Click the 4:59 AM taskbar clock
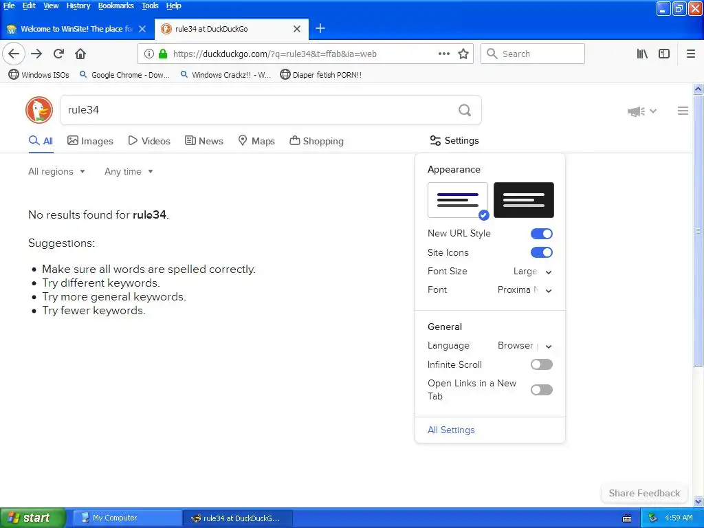Viewport: 704px width, 528px height. tap(679, 518)
